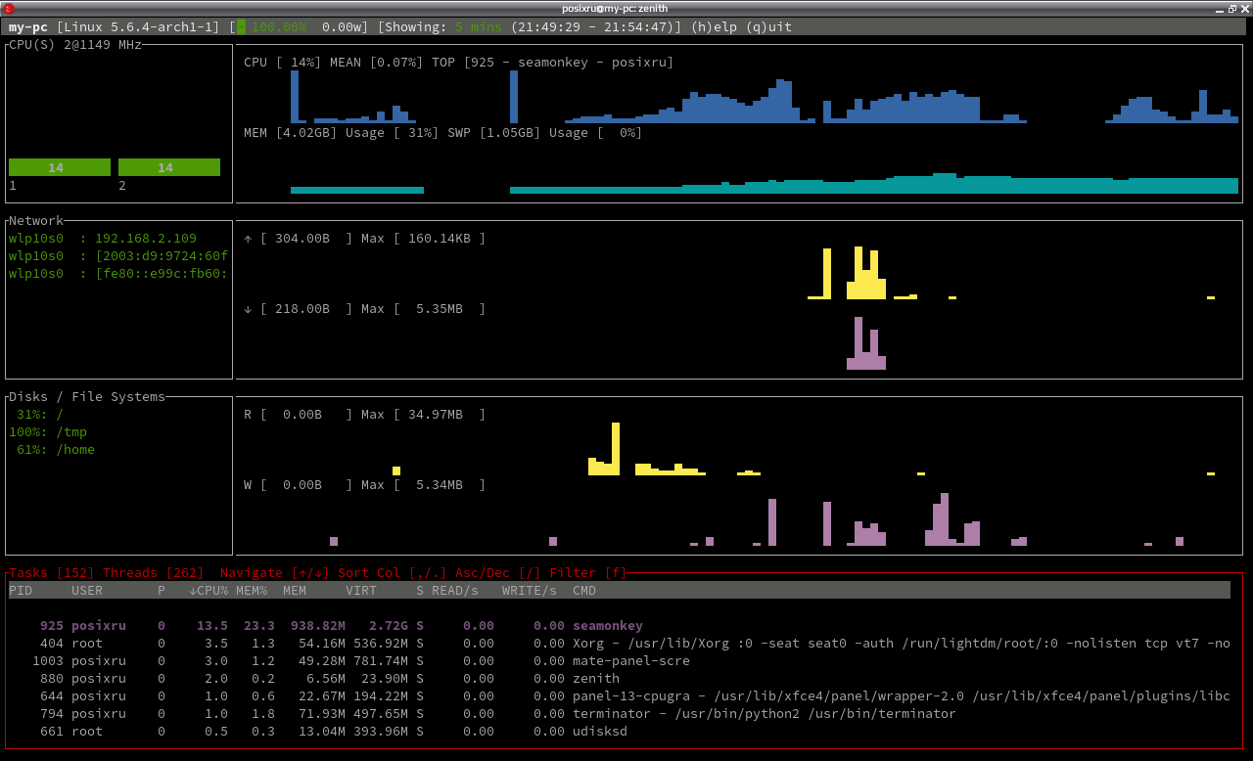Image resolution: width=1253 pixels, height=761 pixels.
Task: Click the Filter [f] hint
Action: [588, 573]
